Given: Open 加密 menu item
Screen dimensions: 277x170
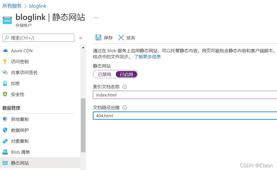Looking at the screenshot, I should [x=40, y=83].
